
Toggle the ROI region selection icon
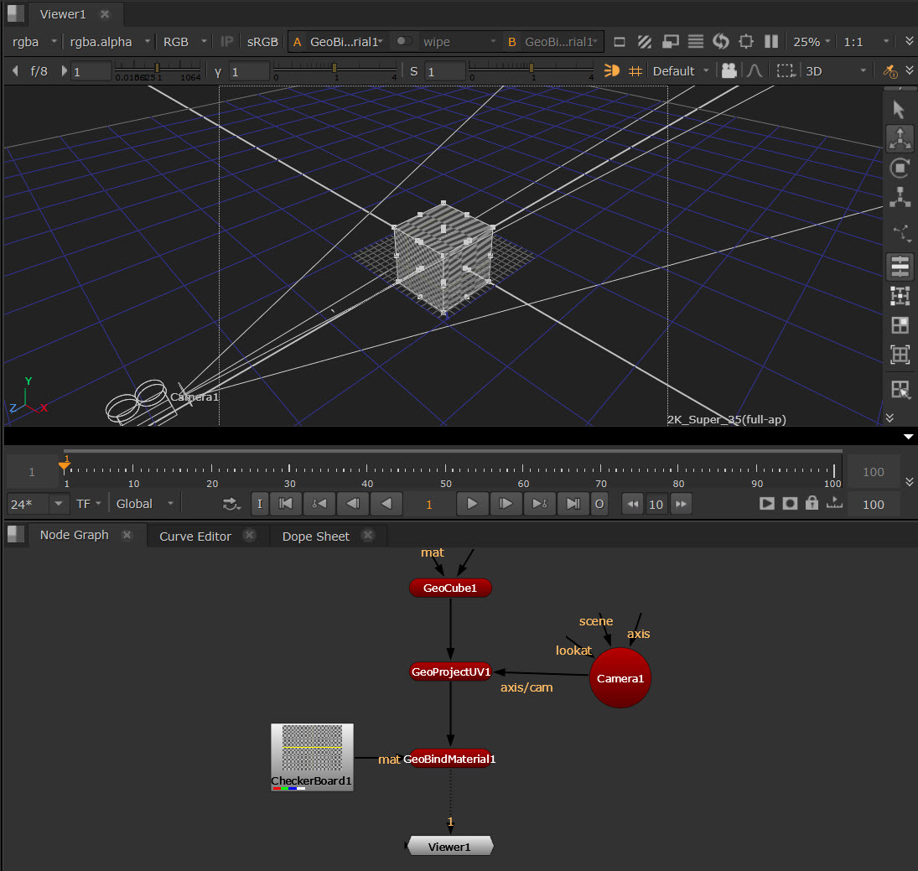click(785, 71)
